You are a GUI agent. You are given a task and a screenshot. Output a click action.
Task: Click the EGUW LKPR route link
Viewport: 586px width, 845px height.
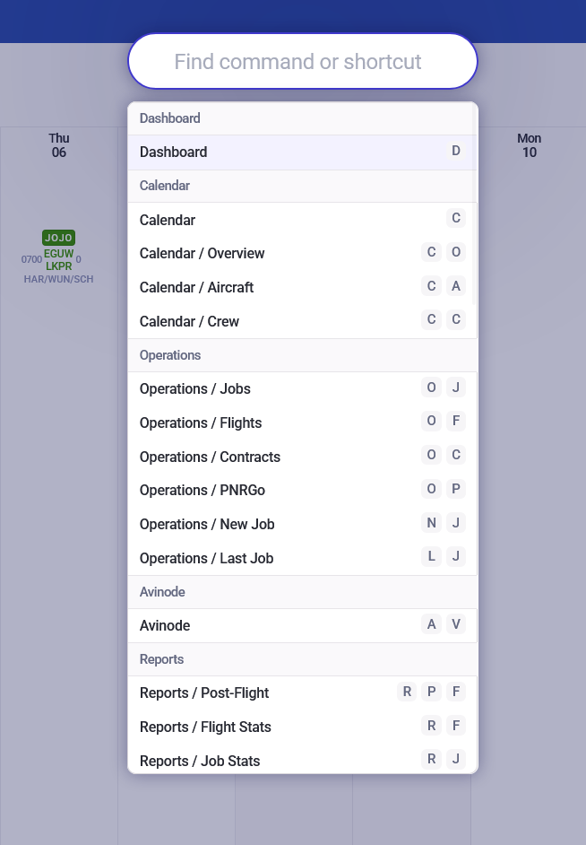point(59,260)
